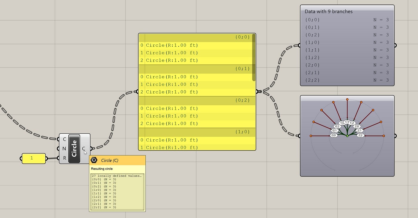Screen dimensions: 418x218
Task: Select the {0;2} N = 3 row in Param Viewer
Action: coord(347,35)
